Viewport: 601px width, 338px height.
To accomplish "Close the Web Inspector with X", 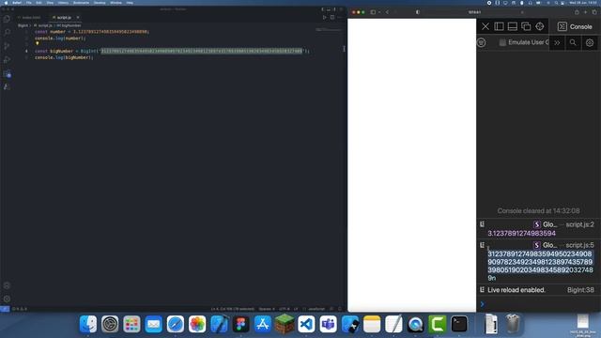I will click(485, 26).
